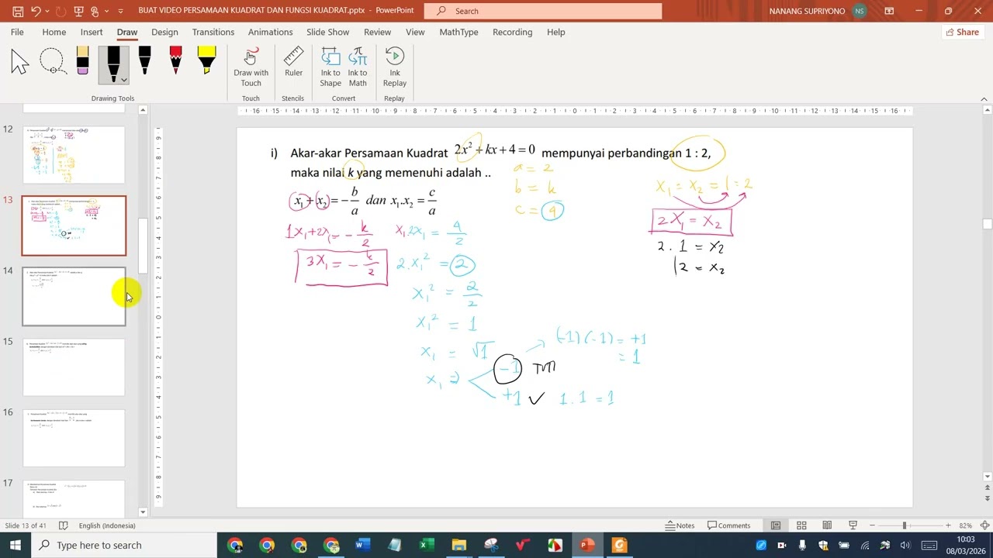Switch to Reading View
The image size is (993, 558).
click(827, 525)
